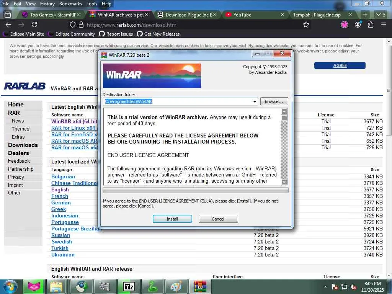Click the address bar URL

[132, 25]
